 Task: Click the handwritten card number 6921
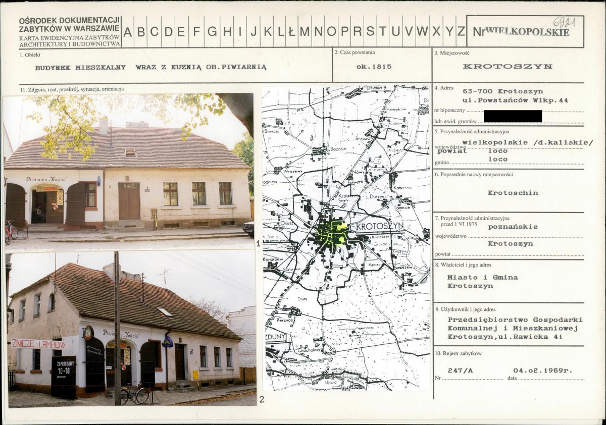coord(565,21)
